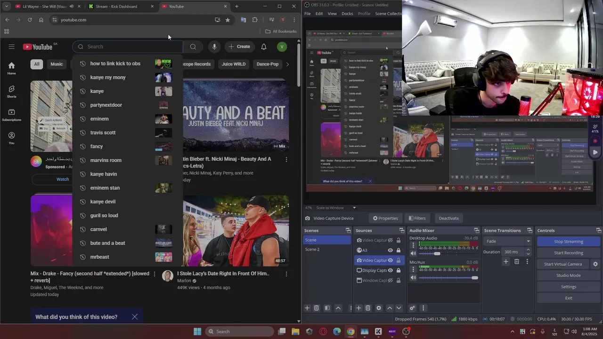The image size is (603, 339).
Task: Show the first hidden Video Capture source
Action: click(390, 240)
